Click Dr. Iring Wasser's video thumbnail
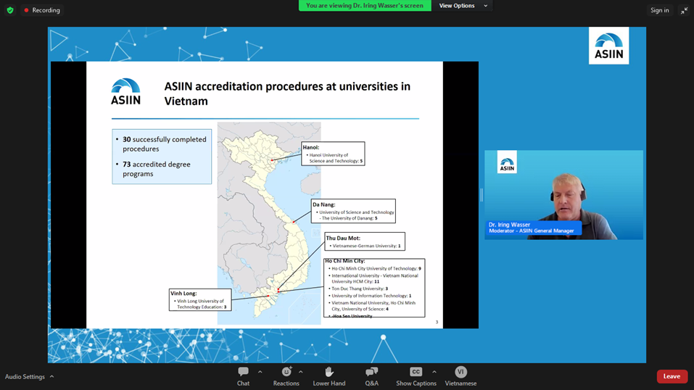Viewport: 694px width, 390px height. [x=563, y=195]
